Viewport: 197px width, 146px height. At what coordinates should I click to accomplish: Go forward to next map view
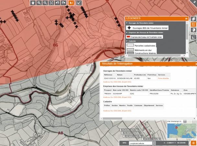click(x=64, y=3)
